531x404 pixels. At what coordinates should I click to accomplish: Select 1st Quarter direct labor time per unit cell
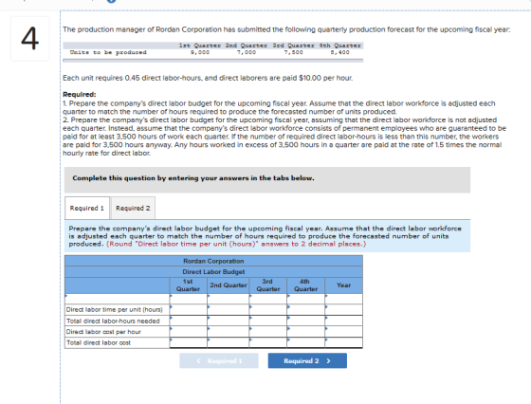(189, 309)
